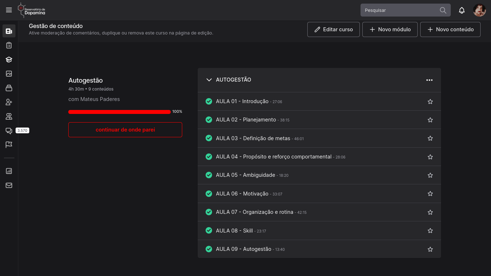
Task: Open lesson AULA 06 - Motivação
Action: [242, 194]
